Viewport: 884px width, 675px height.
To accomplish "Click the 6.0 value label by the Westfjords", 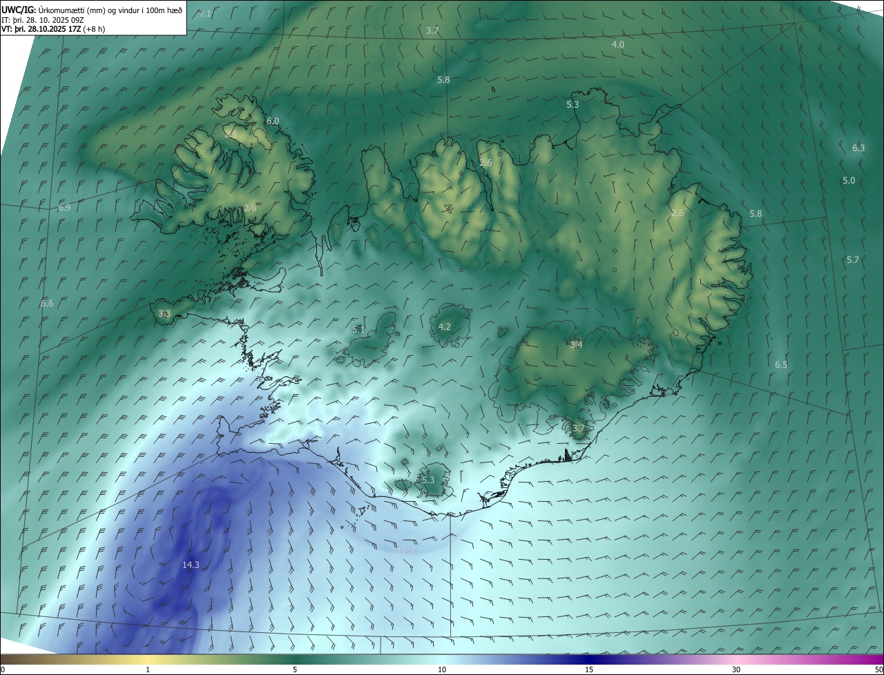I will tap(273, 121).
